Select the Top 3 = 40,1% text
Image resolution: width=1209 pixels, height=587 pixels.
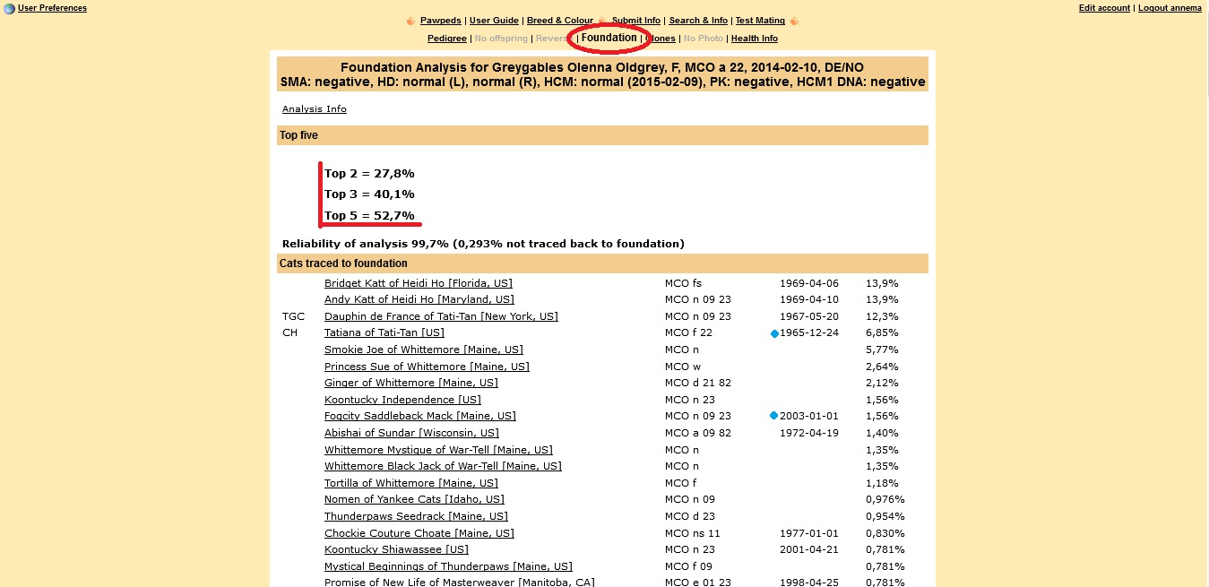[x=369, y=194]
